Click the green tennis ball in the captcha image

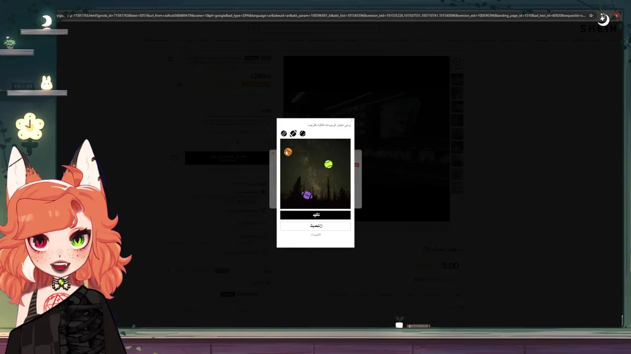(x=328, y=164)
